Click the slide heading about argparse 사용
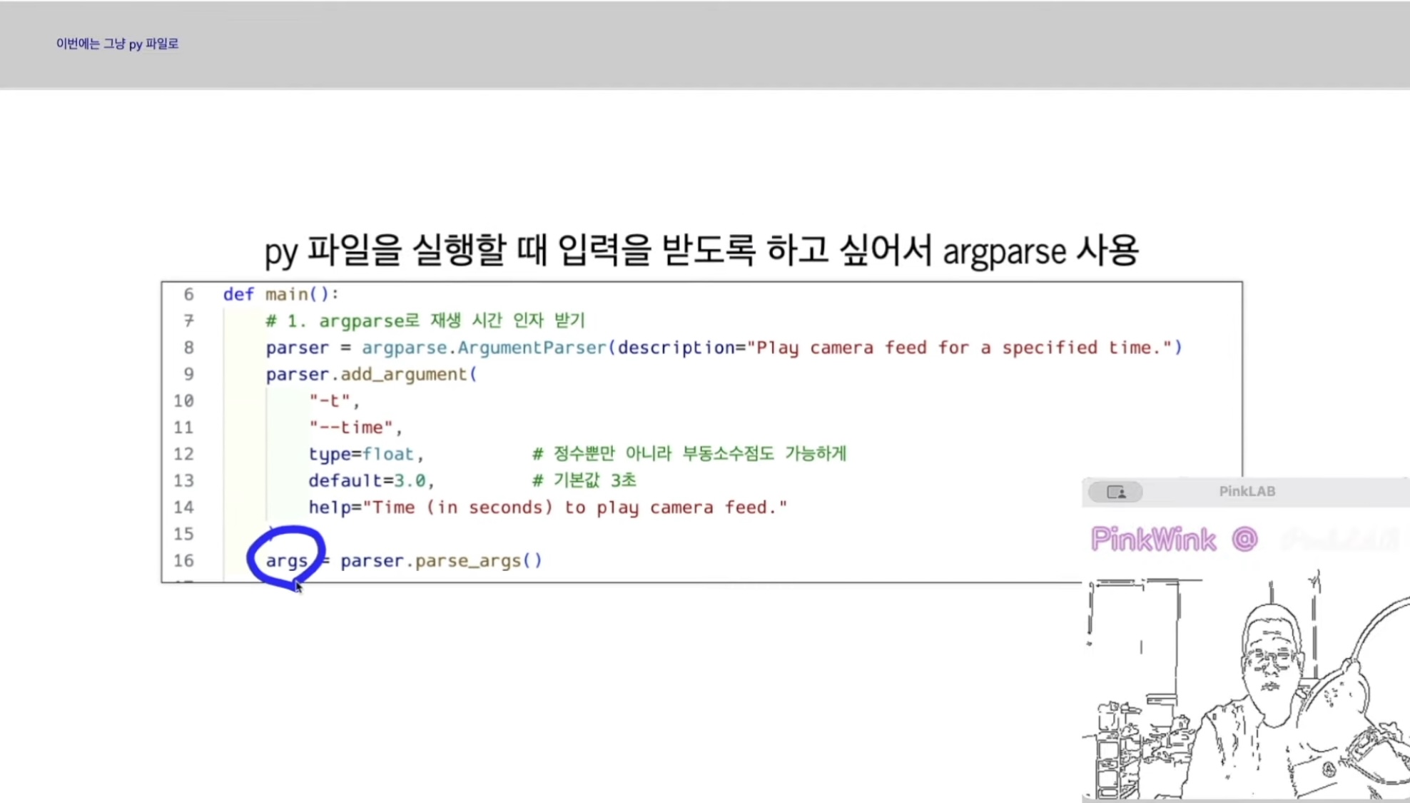Screen dimensions: 1410x803 [x=701, y=251]
